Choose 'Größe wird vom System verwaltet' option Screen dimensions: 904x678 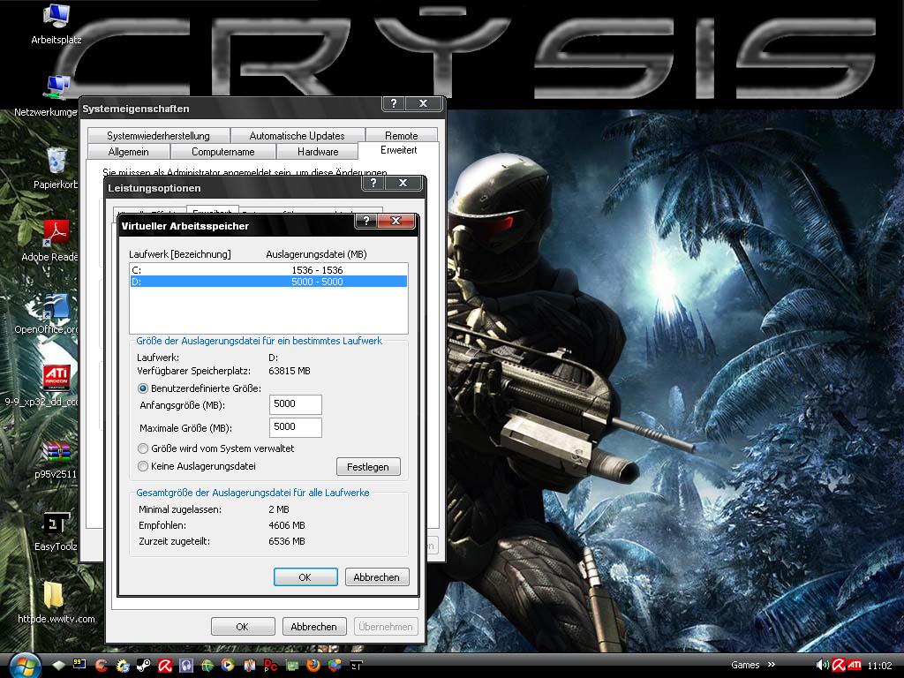(x=143, y=448)
